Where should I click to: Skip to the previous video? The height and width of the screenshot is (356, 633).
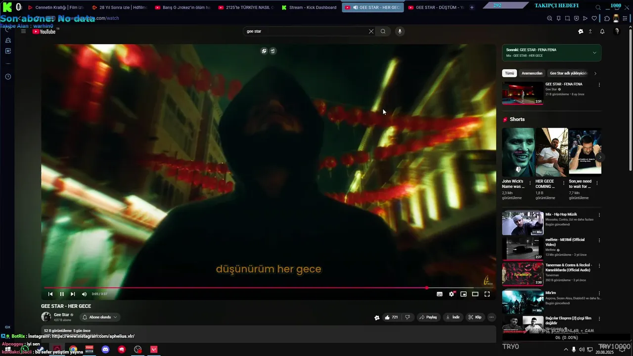[x=50, y=294]
